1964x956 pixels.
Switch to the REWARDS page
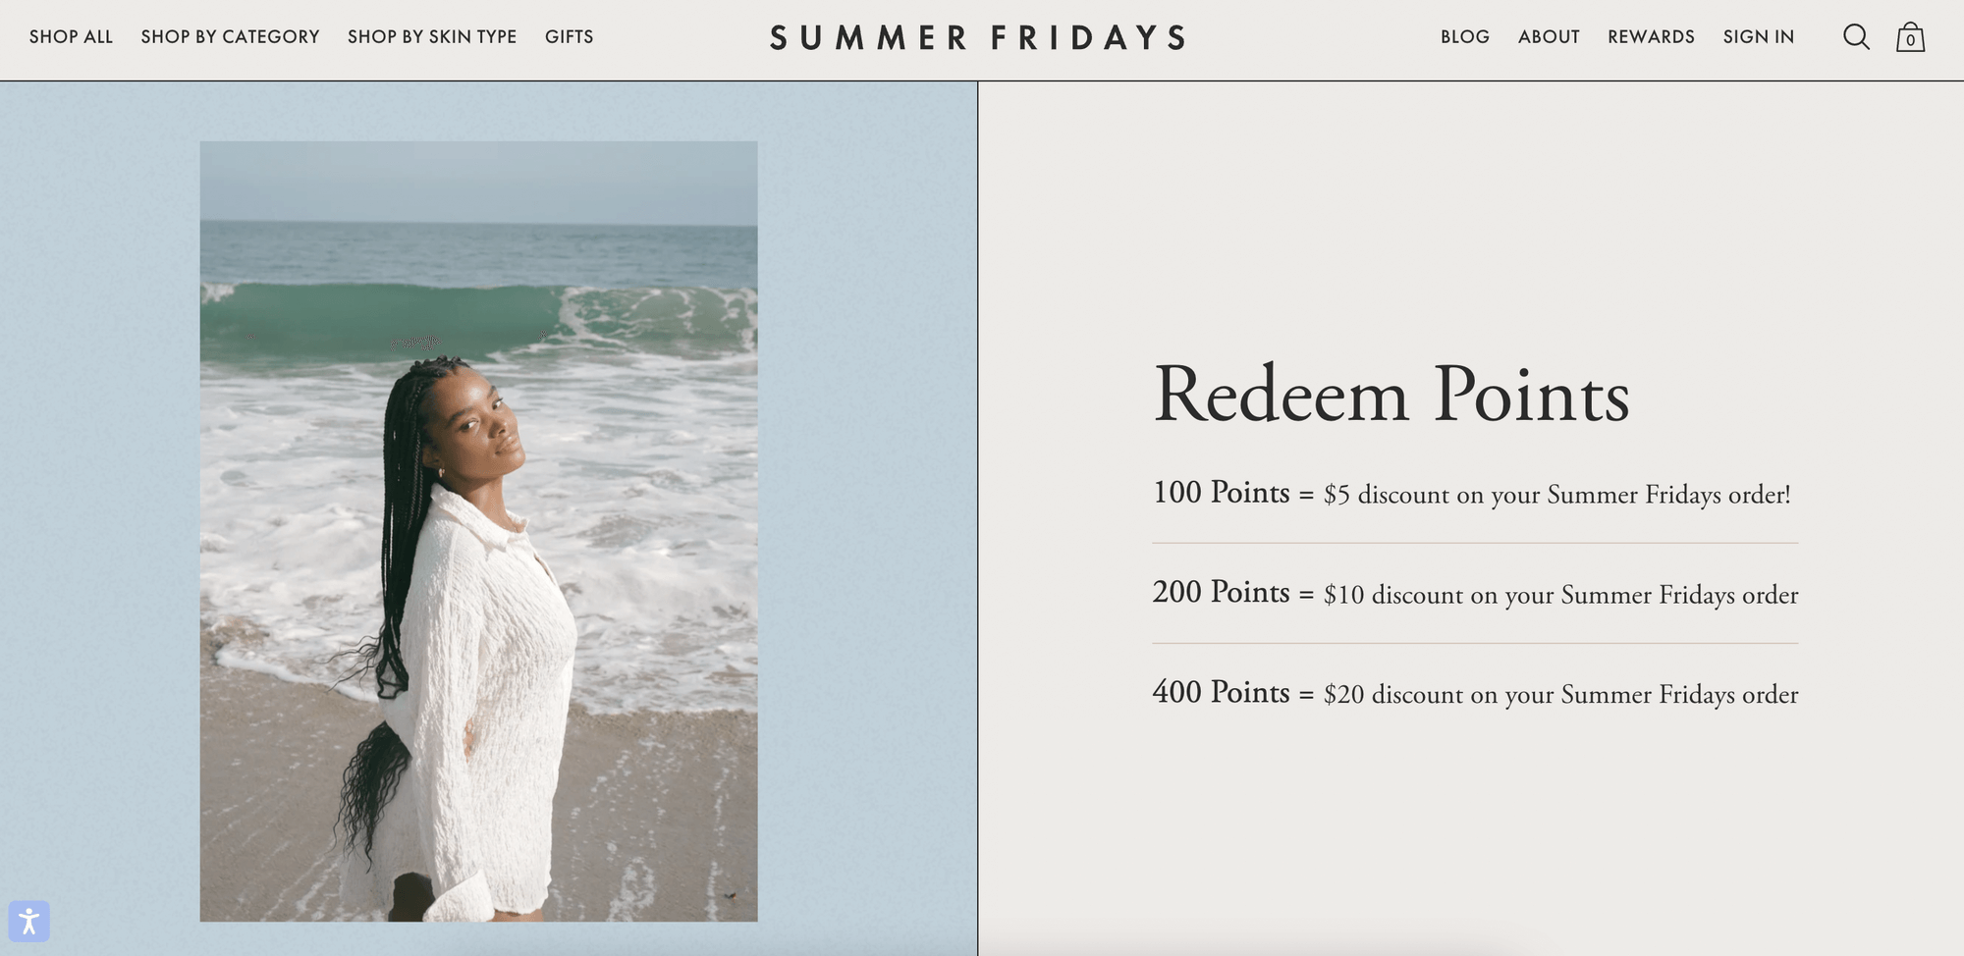[1651, 36]
